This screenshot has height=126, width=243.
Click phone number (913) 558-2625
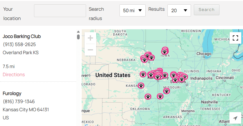19,45
